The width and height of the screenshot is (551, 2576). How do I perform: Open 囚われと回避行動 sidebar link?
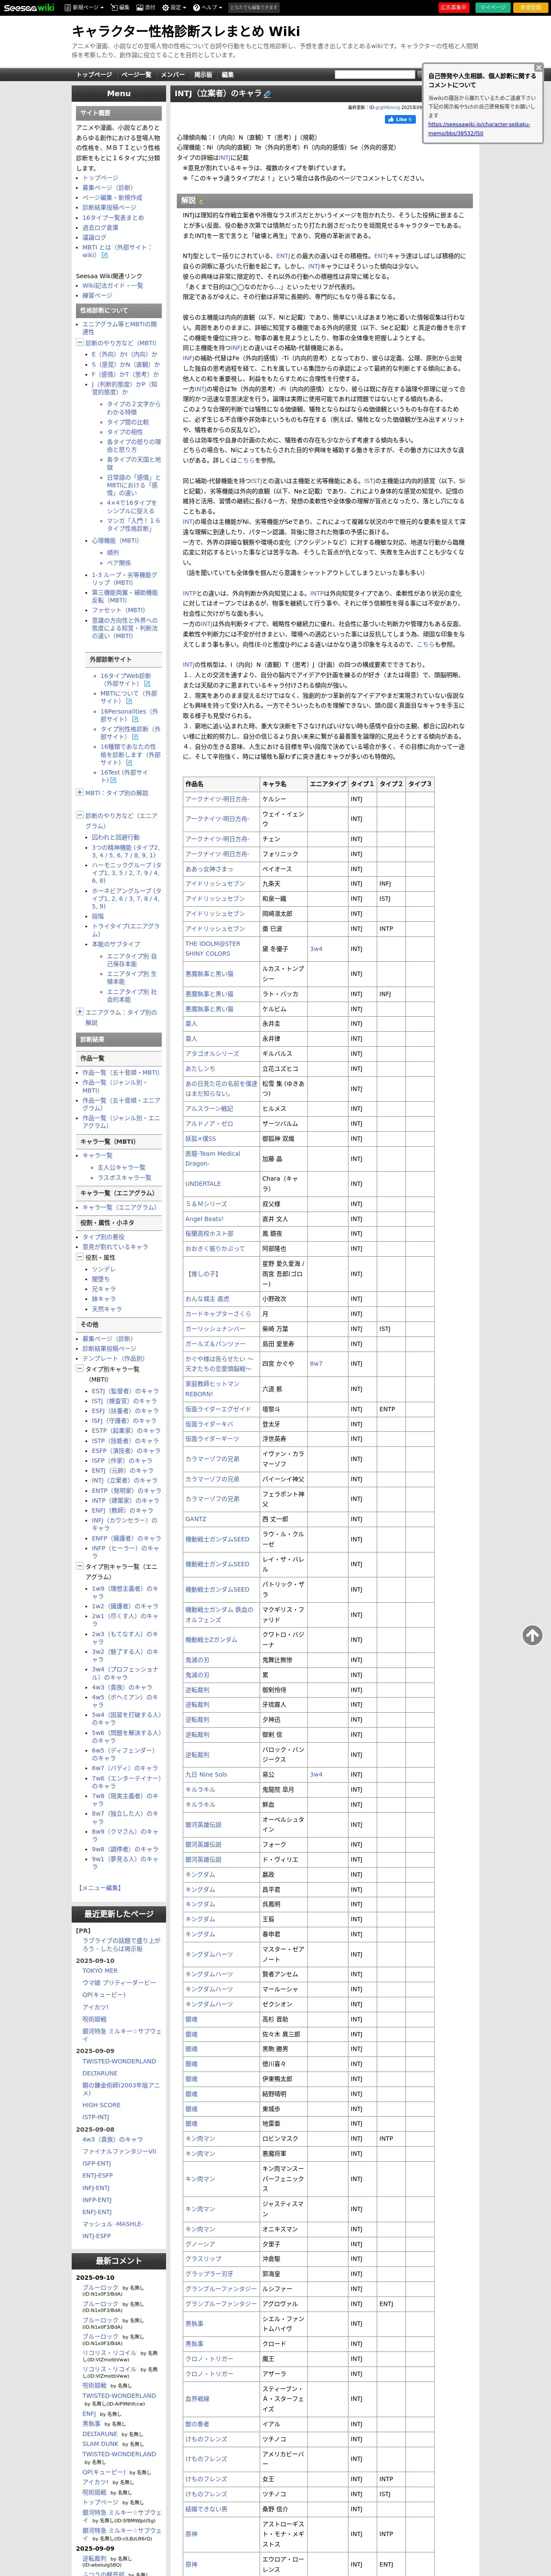(116, 837)
